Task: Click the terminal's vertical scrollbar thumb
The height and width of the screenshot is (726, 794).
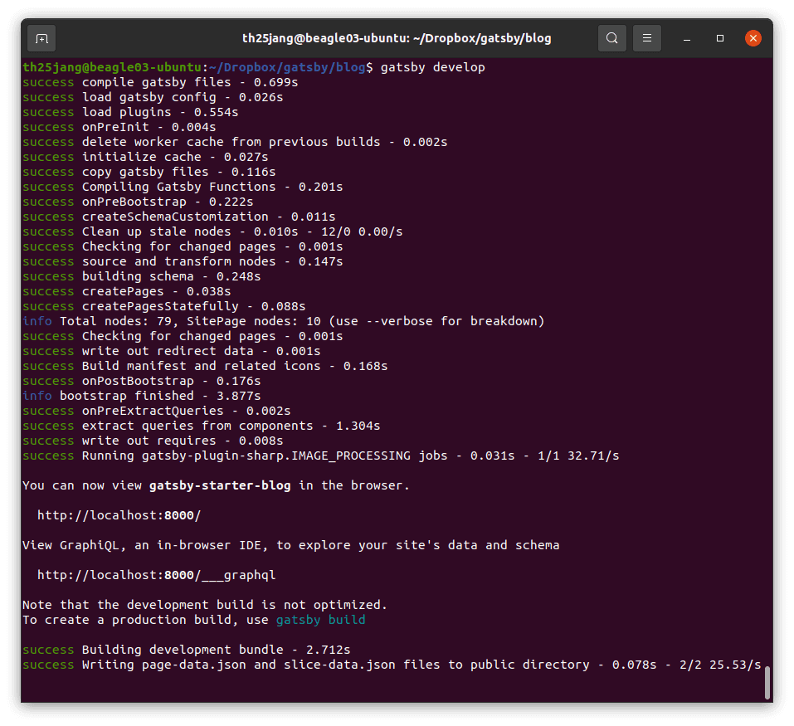Action: pyautogui.click(x=767, y=682)
